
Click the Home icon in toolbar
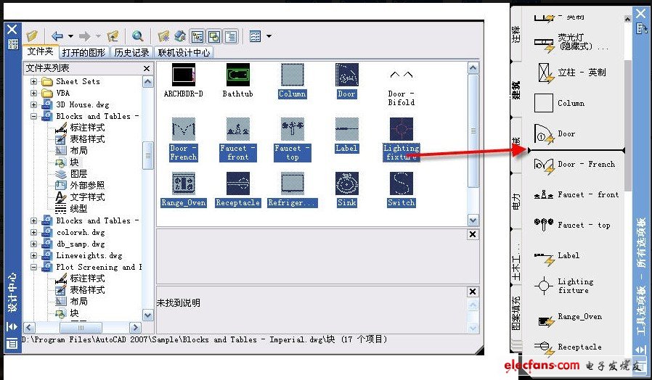click(x=179, y=36)
